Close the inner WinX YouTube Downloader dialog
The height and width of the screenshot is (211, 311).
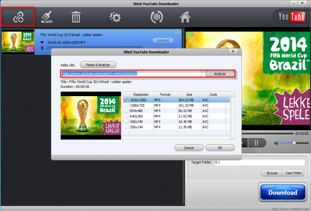[233, 51]
